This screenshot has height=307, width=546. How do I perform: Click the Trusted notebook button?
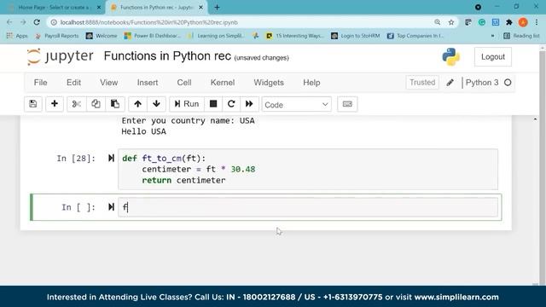(422, 83)
